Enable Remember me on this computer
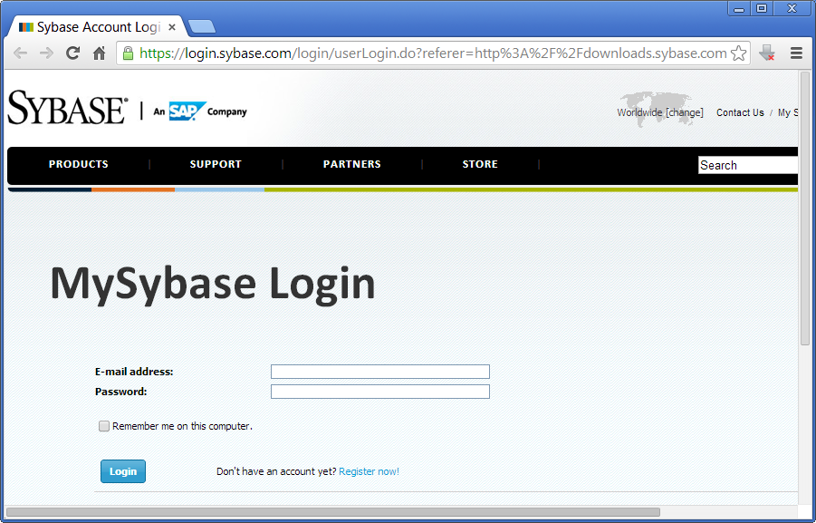The image size is (816, 523). point(104,426)
